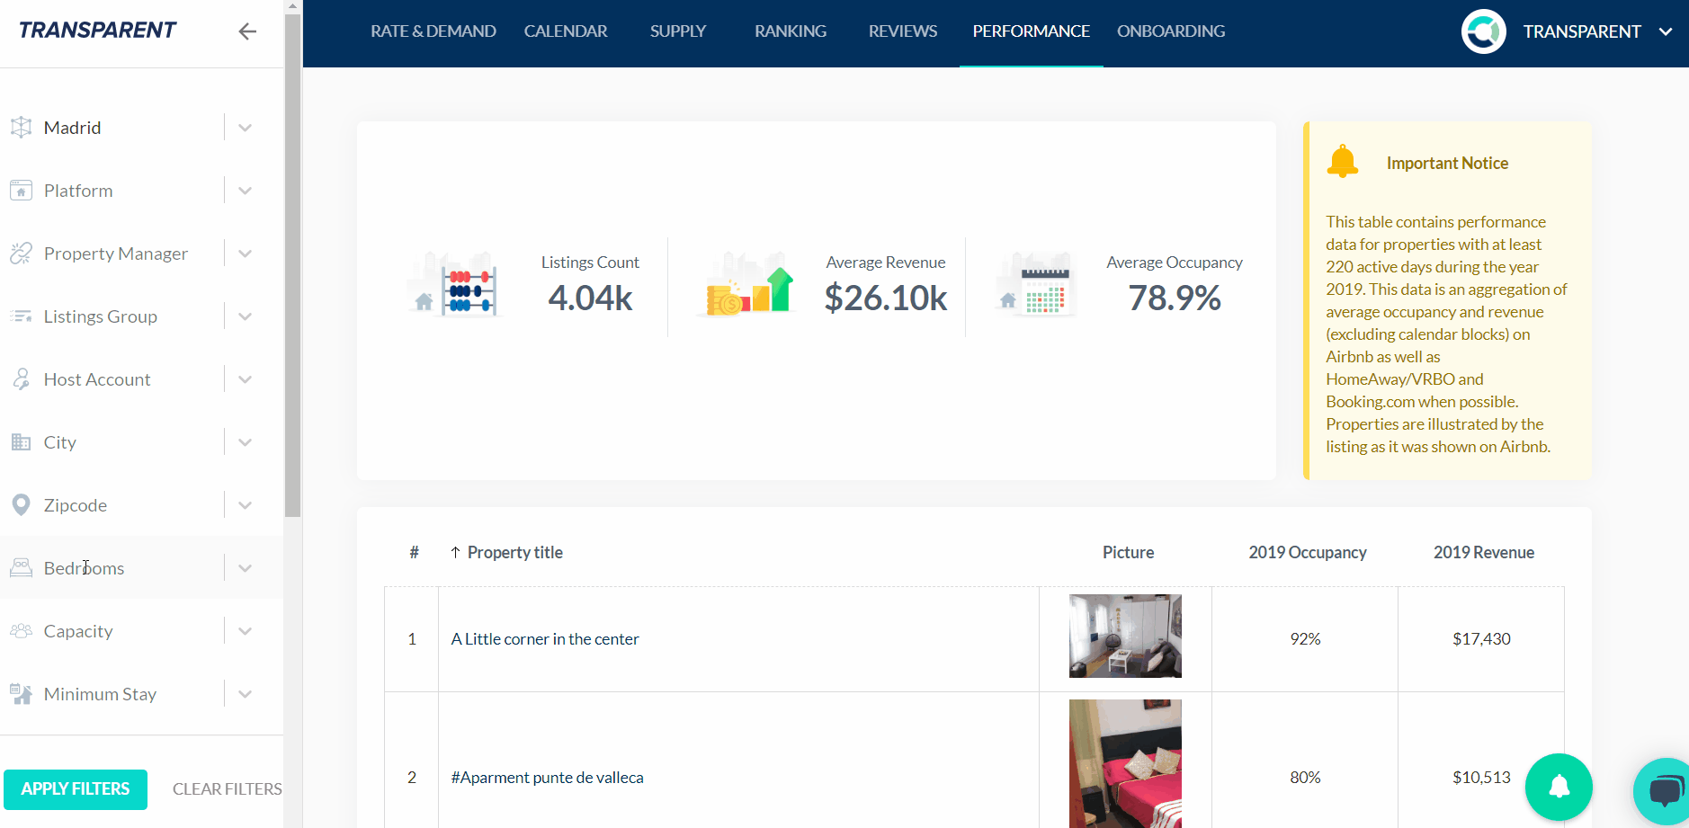Open 'A Little corner in the center' listing
The height and width of the screenshot is (828, 1689).
coord(545,639)
